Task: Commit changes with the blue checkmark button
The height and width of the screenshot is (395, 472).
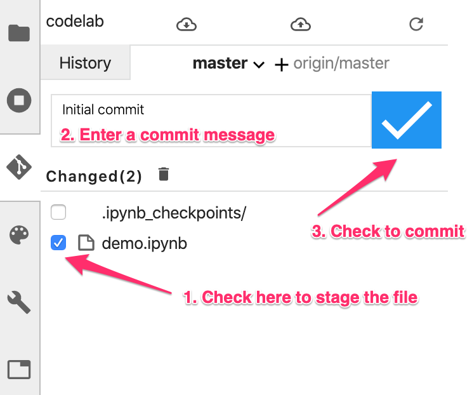Action: [x=406, y=120]
